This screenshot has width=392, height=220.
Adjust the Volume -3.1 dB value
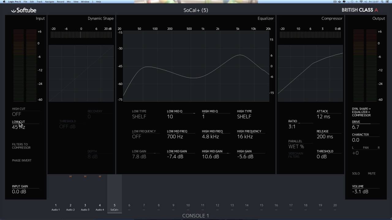coord(360,192)
